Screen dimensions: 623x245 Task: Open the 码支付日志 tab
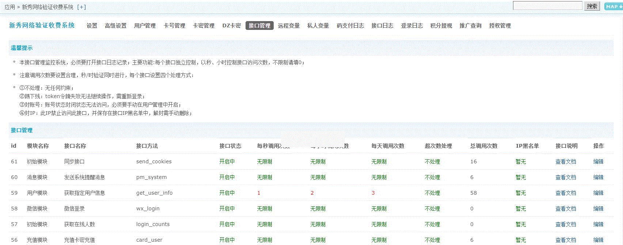pyautogui.click(x=350, y=26)
